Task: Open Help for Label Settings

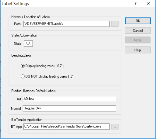Action: (138, 50)
